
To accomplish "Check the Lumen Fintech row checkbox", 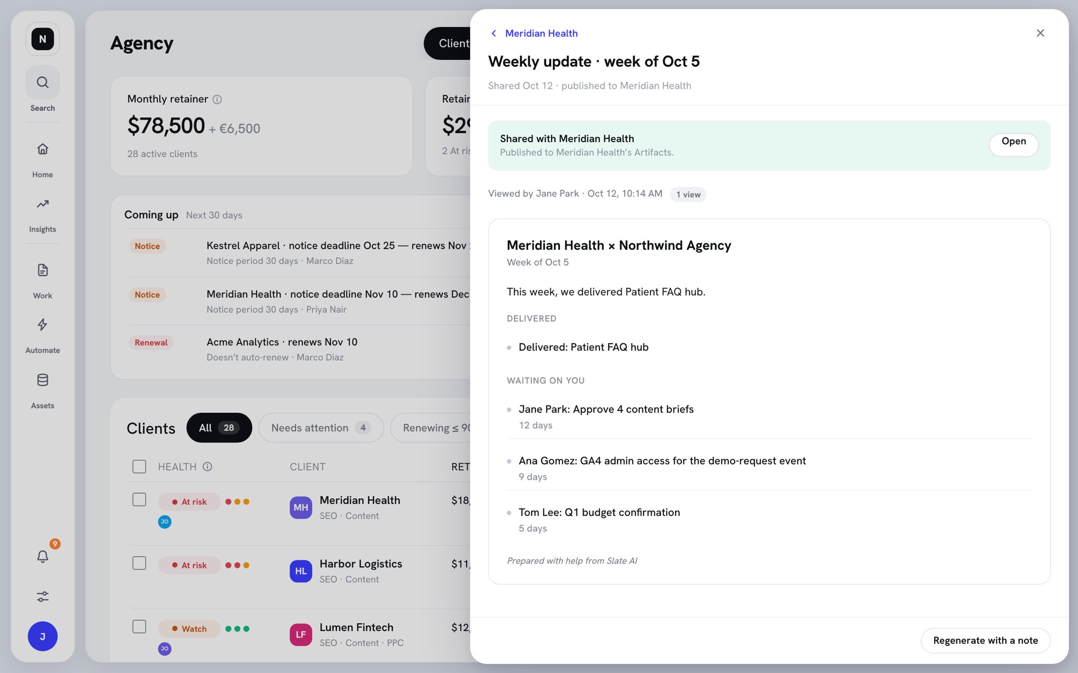I will 139,627.
